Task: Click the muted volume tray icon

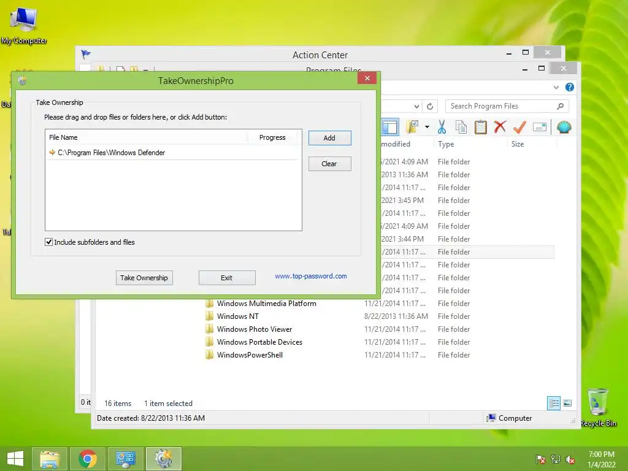Action: click(570, 459)
